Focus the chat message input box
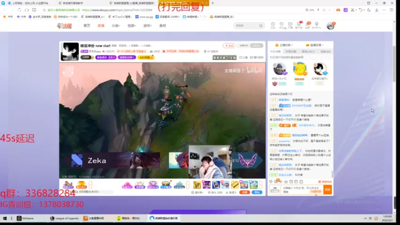Viewport: 400px width, 225px height. click(x=302, y=189)
